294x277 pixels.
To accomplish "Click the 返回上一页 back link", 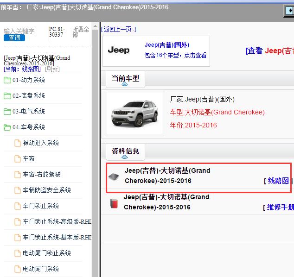I will [119, 29].
